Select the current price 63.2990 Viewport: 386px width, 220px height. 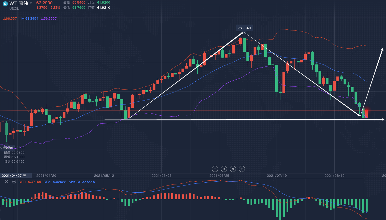click(x=44, y=3)
